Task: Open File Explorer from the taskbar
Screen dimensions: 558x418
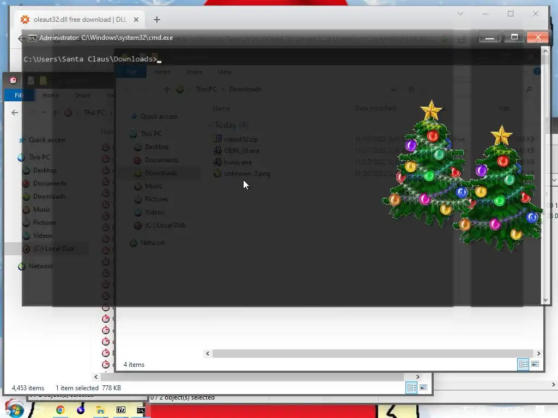Action: 100,410
